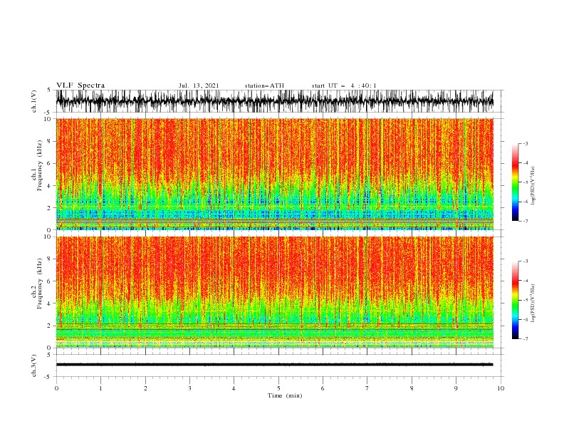Click the ch.1 color bar log(PSD) unit label
This screenshot has height=436, width=564.
pyautogui.click(x=533, y=186)
